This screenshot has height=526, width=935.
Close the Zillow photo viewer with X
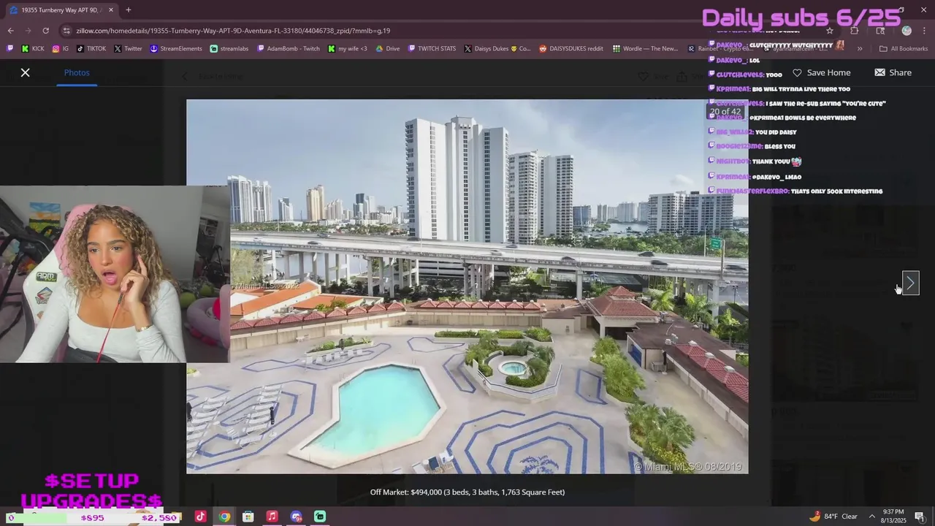25,72
